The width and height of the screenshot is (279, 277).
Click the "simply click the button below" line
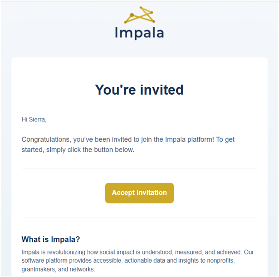click(x=90, y=150)
